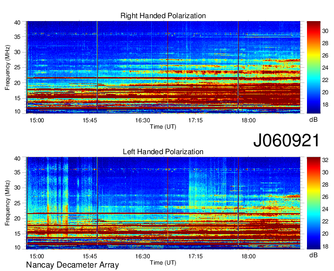Click the 25 MHz tick on upper plot
This screenshot has width=334, height=271.
click(x=17, y=67)
